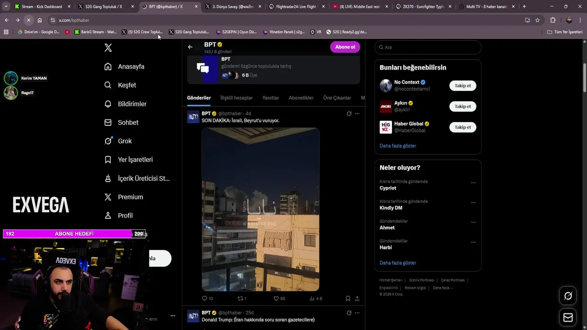Switch to İlişkili hesaplar tab

237,98
